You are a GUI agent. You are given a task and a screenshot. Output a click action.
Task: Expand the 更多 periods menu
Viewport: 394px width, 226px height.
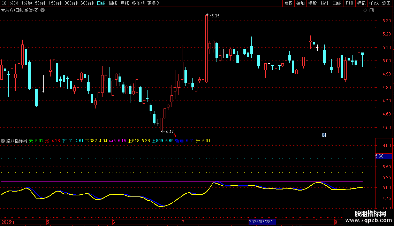tap(153, 3)
